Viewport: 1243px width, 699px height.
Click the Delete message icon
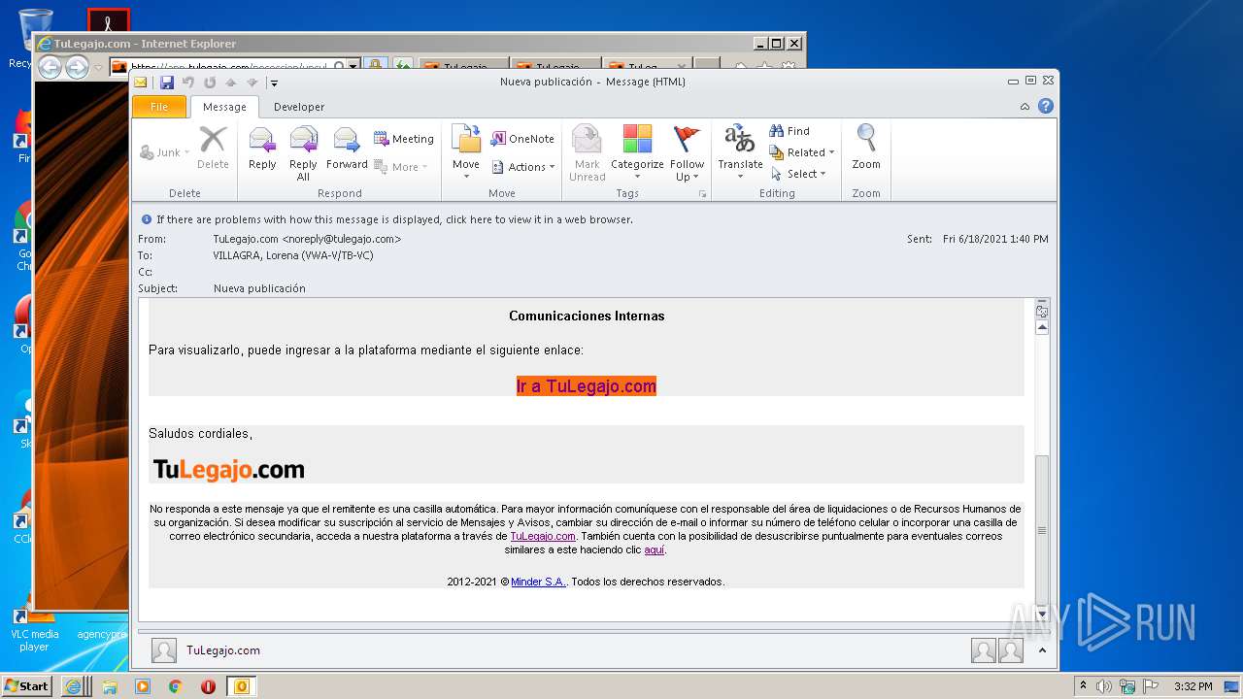(213, 150)
